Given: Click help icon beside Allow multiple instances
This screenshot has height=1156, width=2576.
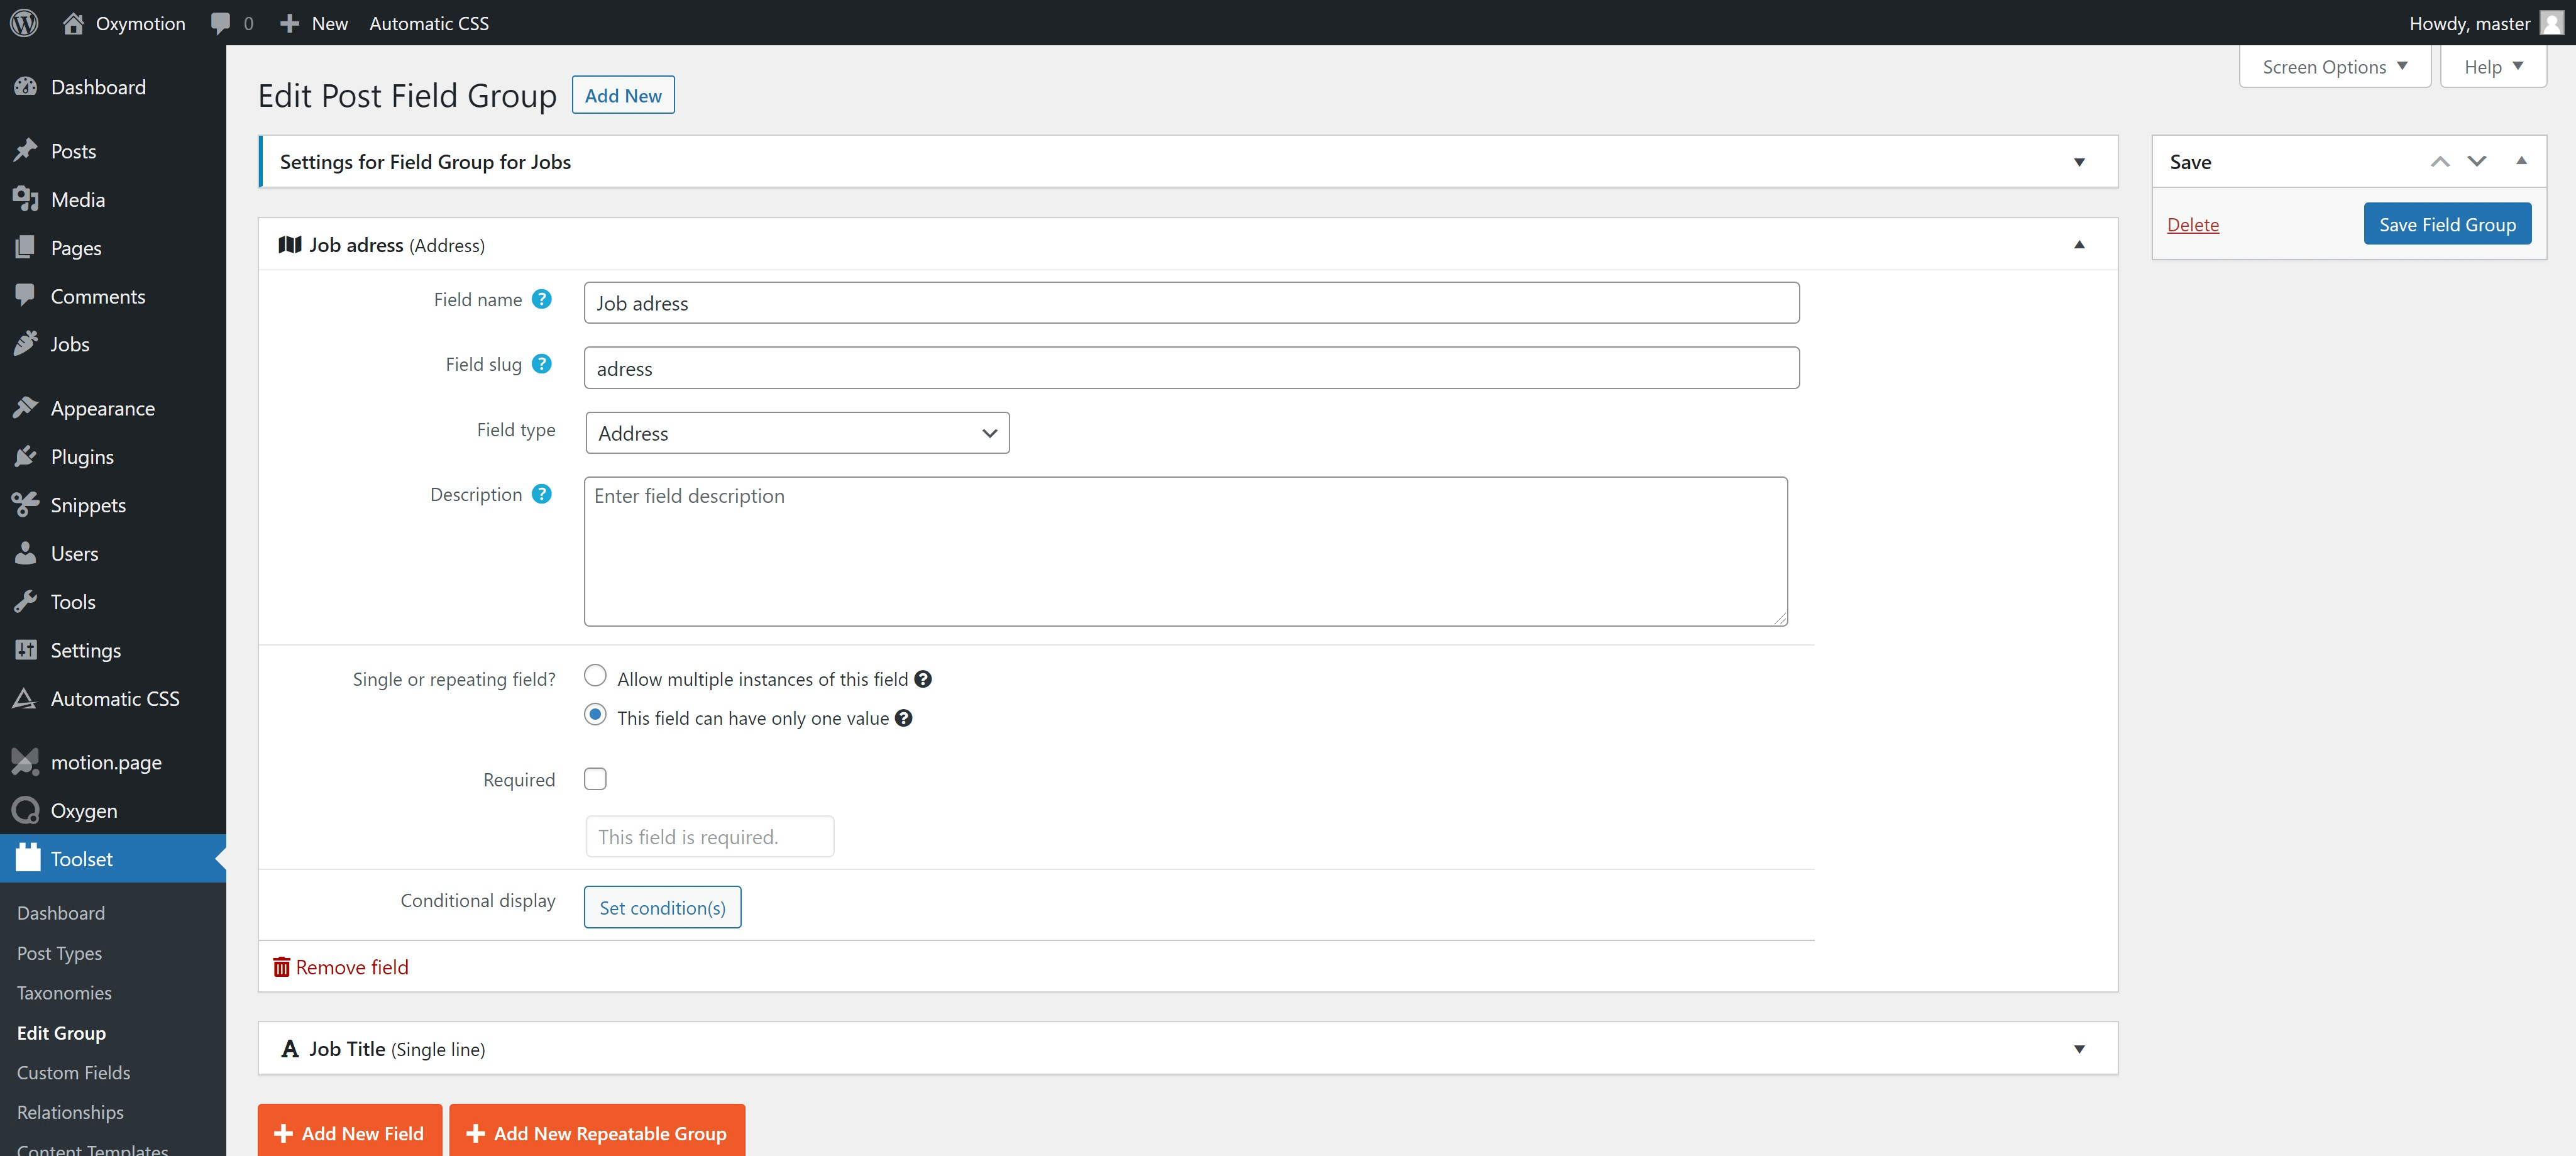Looking at the screenshot, I should [923, 679].
